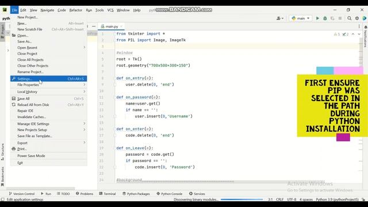
Task: Expand the File Properties submenu
Action: pos(48,85)
